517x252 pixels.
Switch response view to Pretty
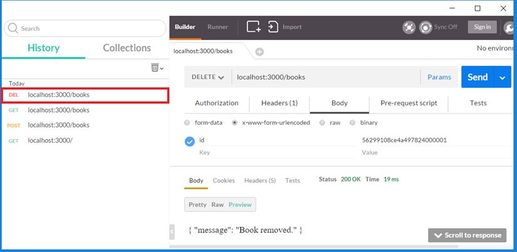[197, 205]
